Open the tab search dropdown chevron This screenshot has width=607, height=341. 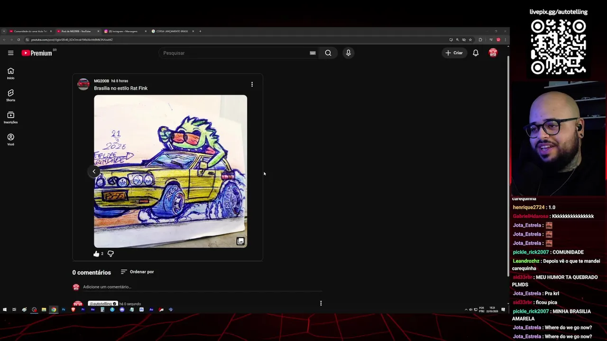4,31
